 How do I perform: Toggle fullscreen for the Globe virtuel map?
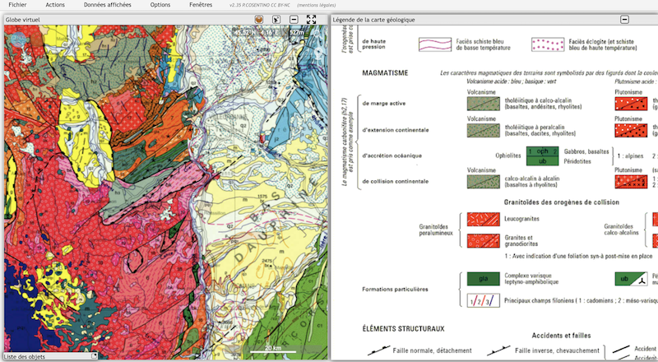(311, 19)
